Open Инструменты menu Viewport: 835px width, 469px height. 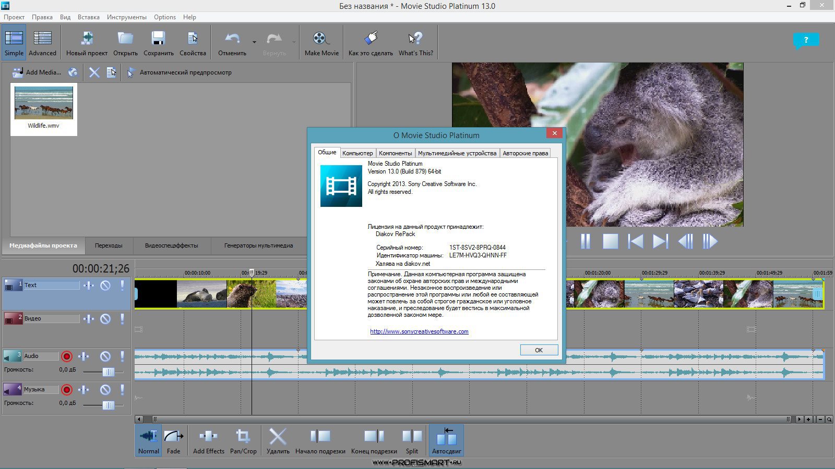[x=127, y=17]
